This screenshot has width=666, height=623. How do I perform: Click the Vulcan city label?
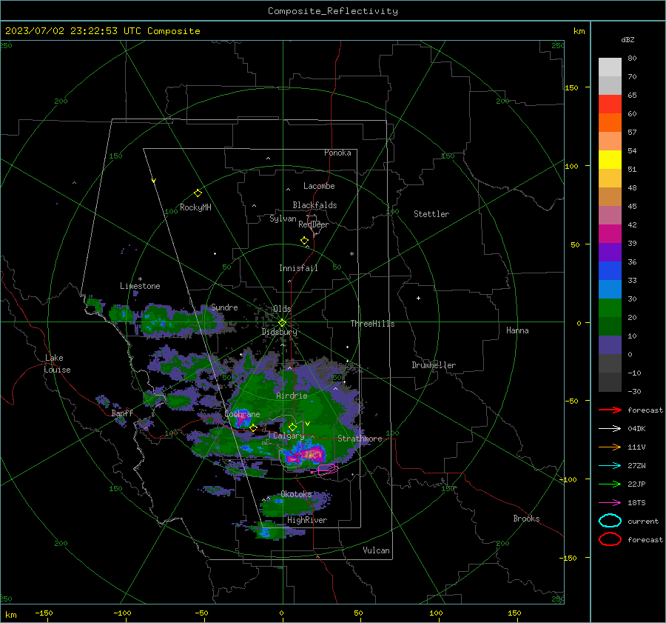click(x=376, y=550)
